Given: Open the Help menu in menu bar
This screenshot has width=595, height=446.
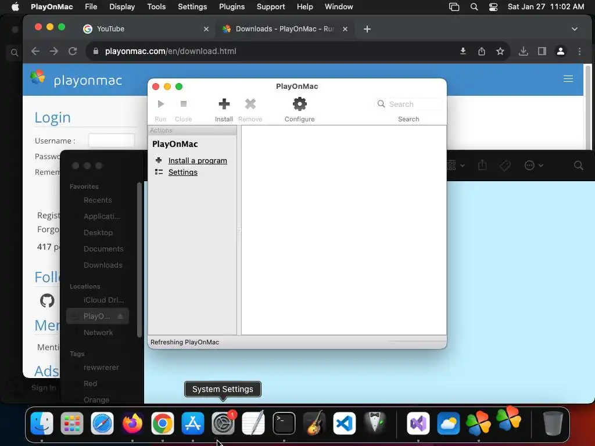Looking at the screenshot, I should pyautogui.click(x=304, y=7).
